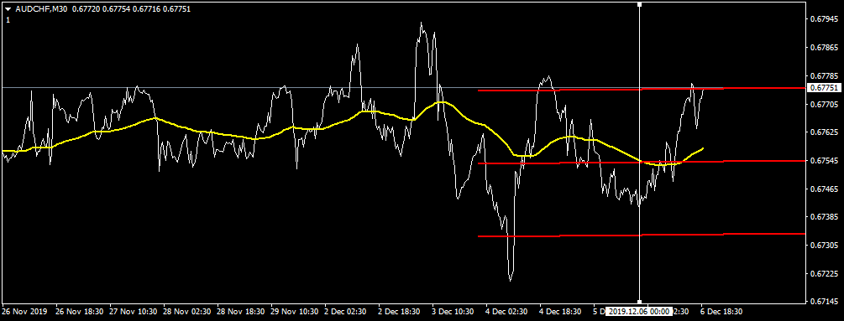Select the upper red horizontal level line

(x=642, y=89)
